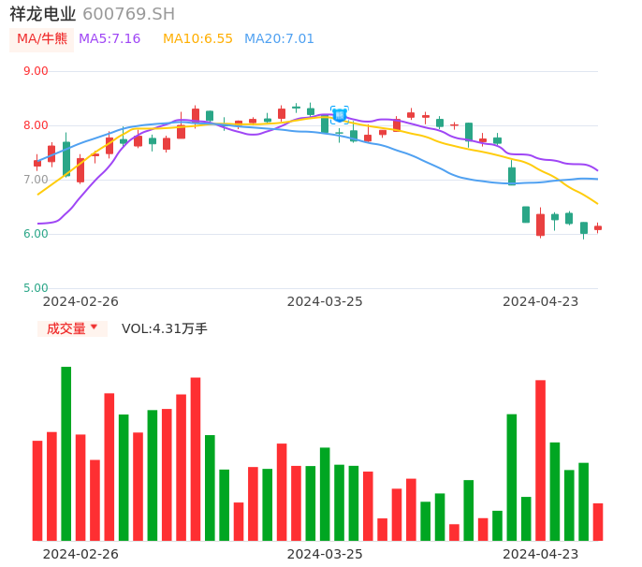Click the 7.00 price axis label

(x=36, y=180)
